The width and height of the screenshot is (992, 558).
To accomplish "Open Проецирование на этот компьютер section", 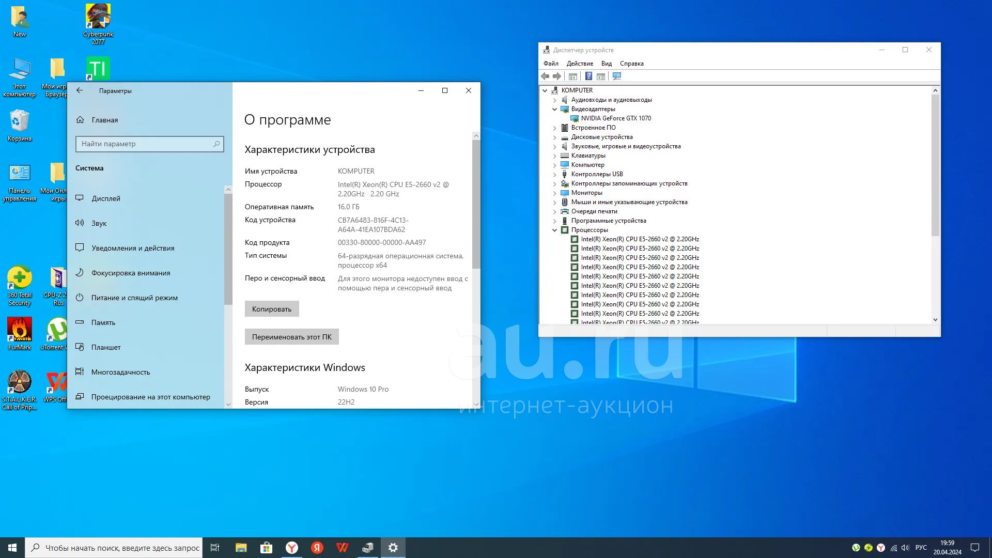I will tap(146, 397).
